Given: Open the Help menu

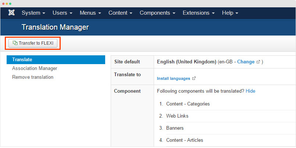Looking at the screenshot, I should coord(230,13).
